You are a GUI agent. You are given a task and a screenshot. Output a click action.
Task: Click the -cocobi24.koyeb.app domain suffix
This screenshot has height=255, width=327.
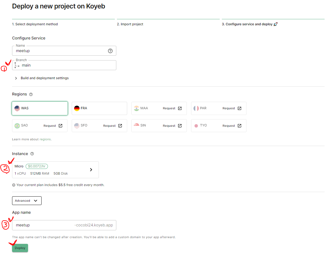pos(94,225)
